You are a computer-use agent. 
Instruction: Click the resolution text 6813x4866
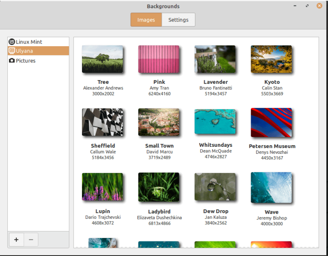point(159,223)
